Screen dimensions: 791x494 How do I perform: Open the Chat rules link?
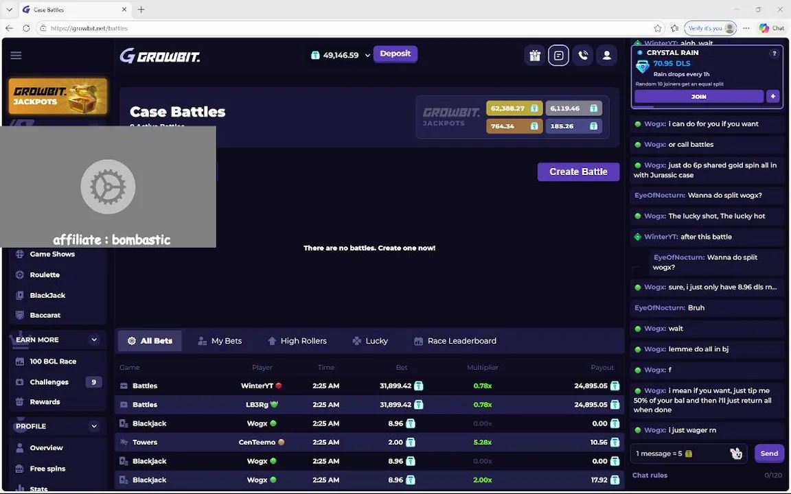pyautogui.click(x=650, y=475)
